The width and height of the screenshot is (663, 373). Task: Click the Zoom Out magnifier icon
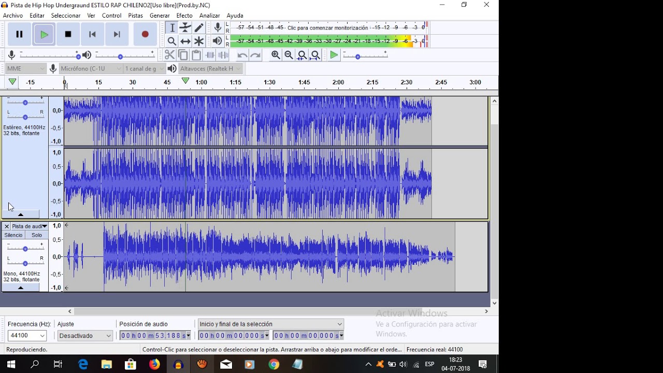tap(289, 55)
